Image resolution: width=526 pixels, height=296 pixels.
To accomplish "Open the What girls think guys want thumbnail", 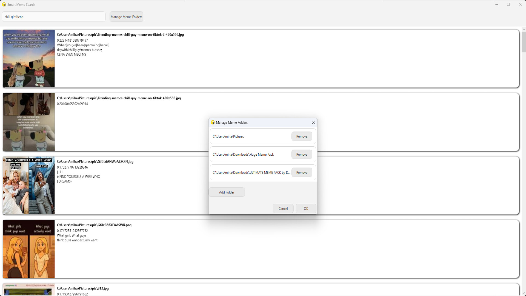I will [x=28, y=249].
